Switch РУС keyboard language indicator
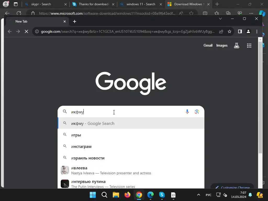 [209, 195]
